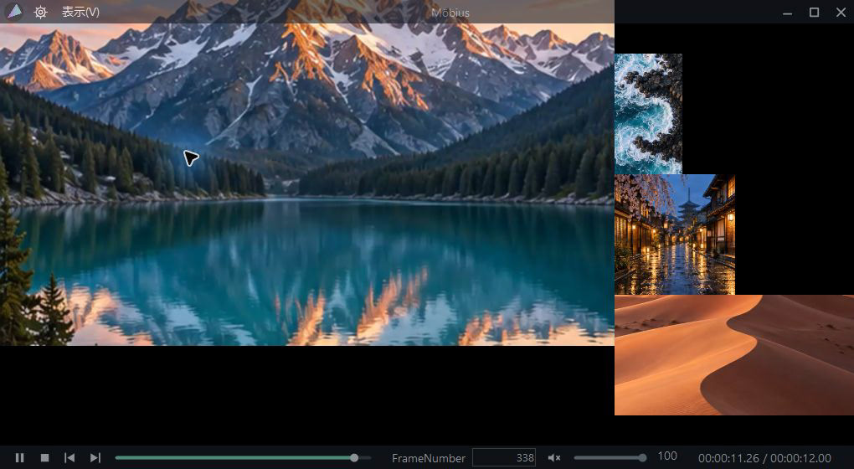Click the time display 00:00:11.26 / 00:00:12.00
Screen dimensions: 854x469
[764, 458]
